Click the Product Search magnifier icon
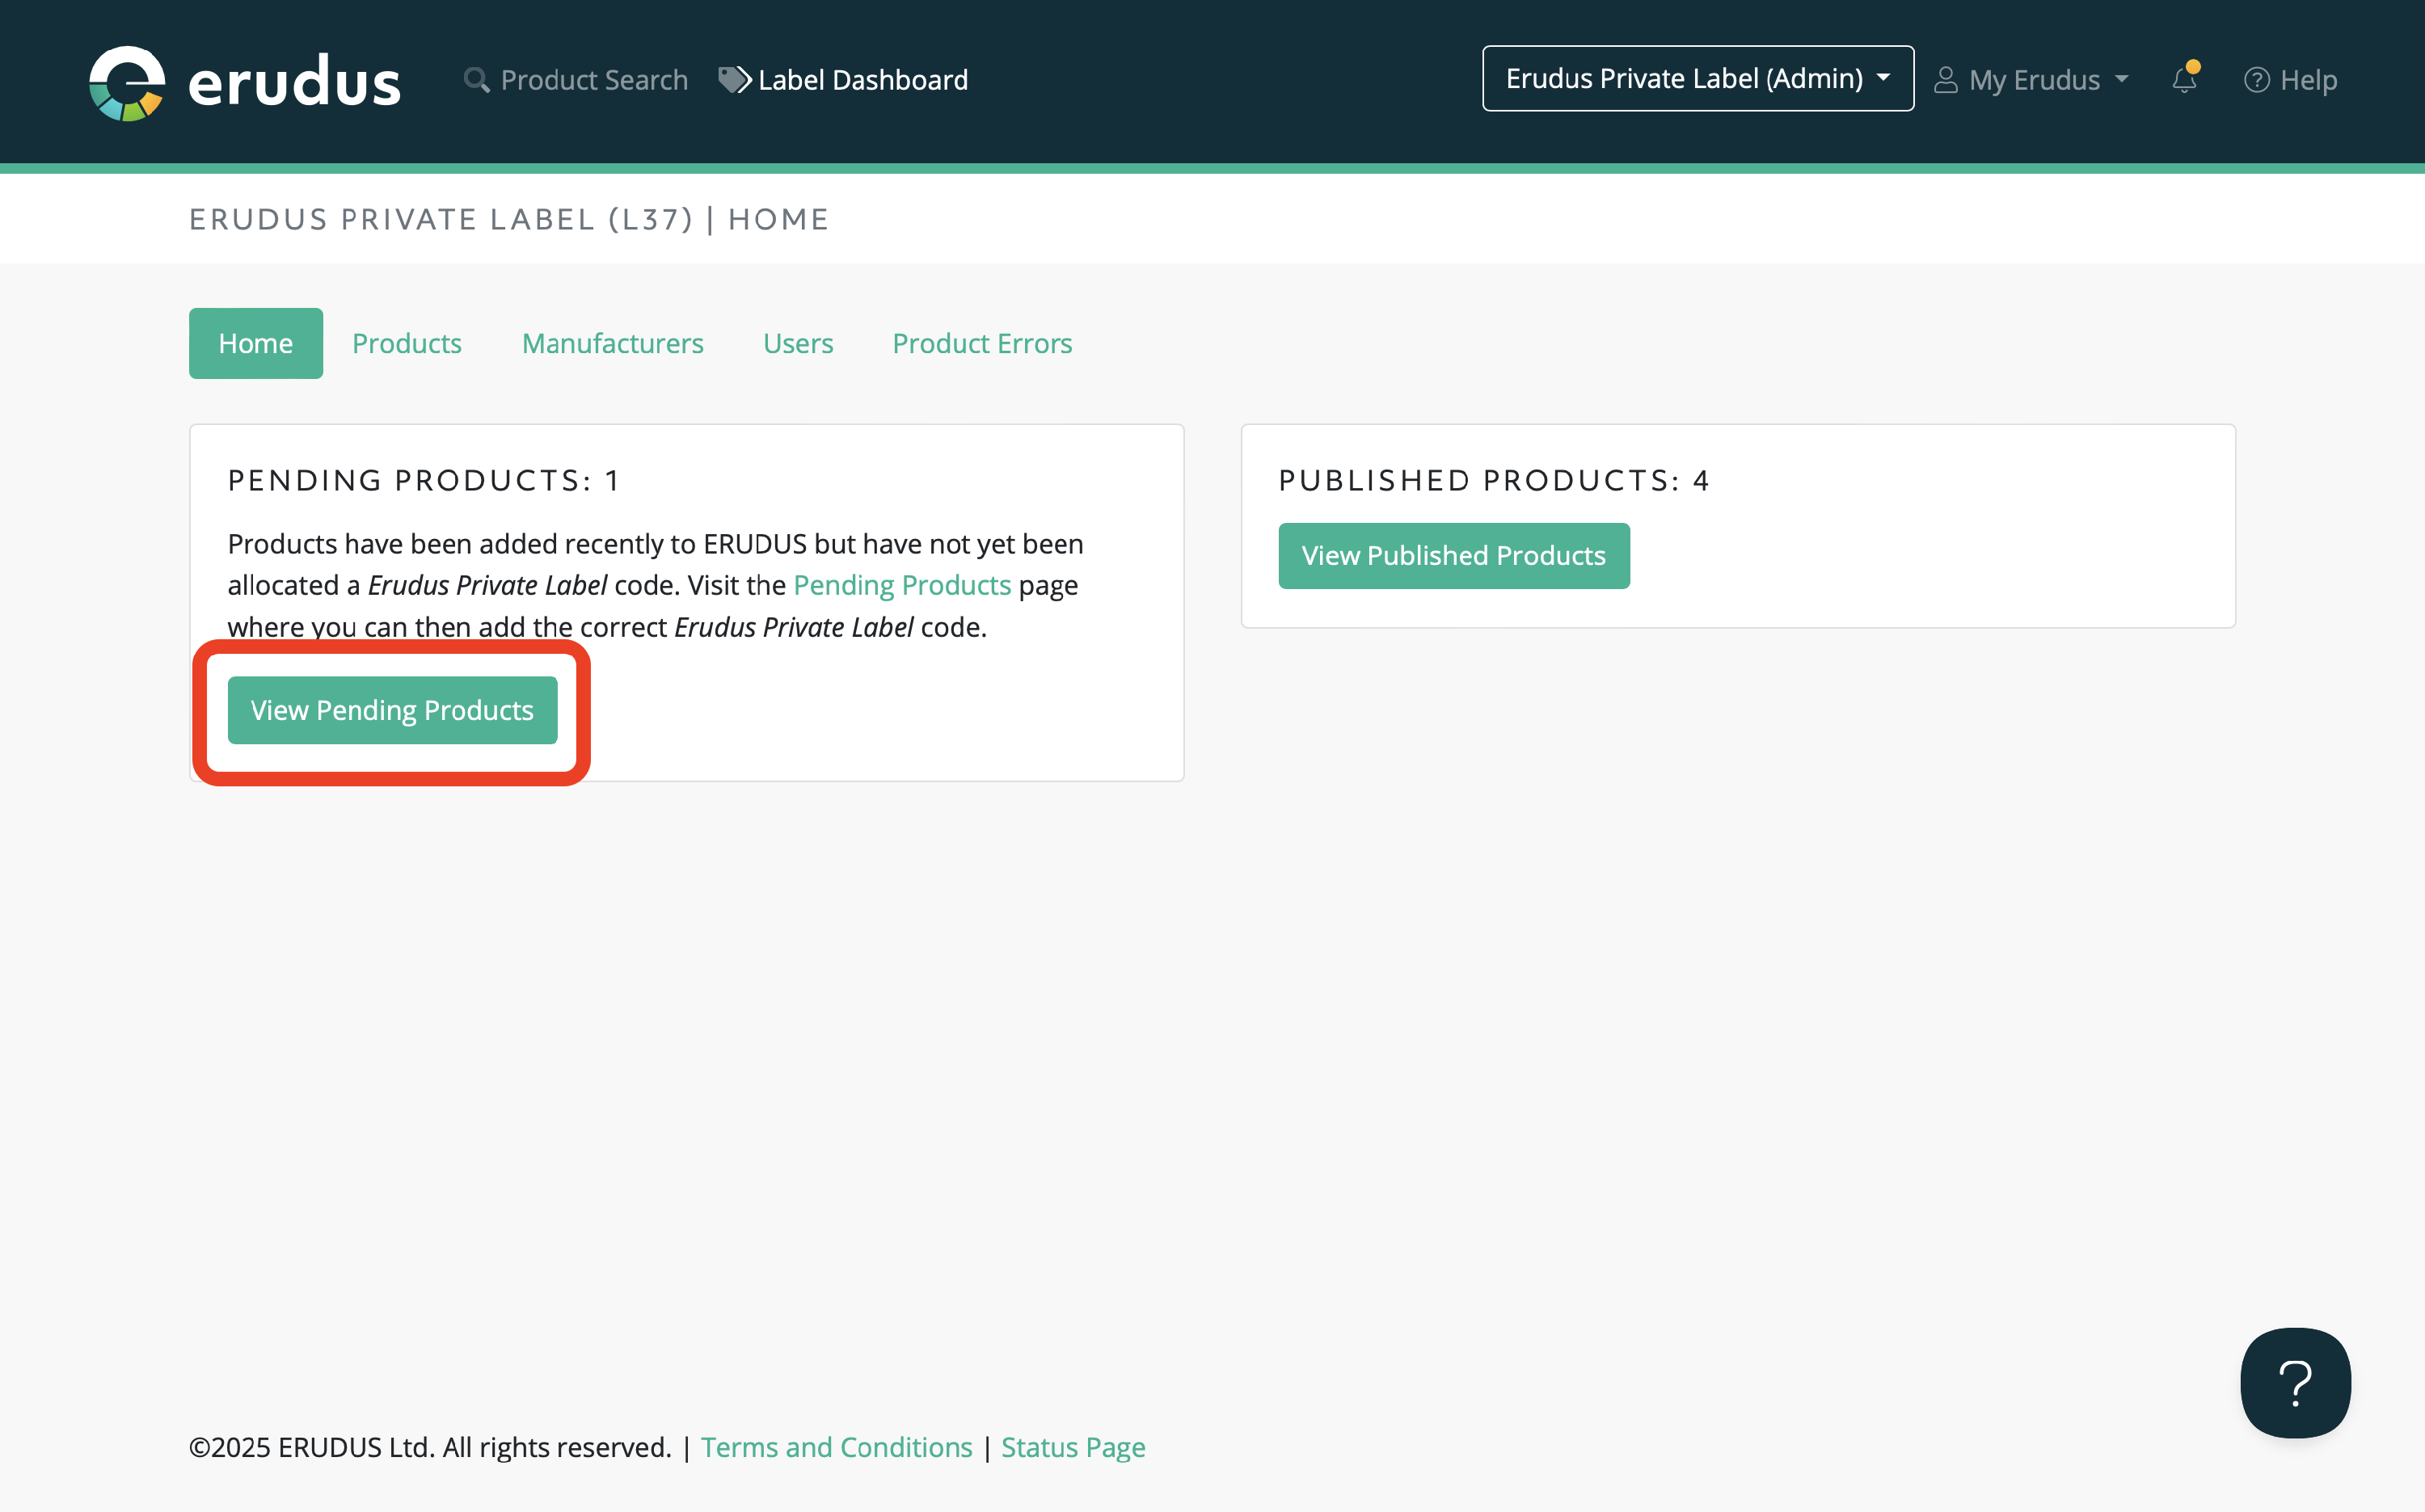Viewport: 2425px width, 1512px height. click(476, 80)
